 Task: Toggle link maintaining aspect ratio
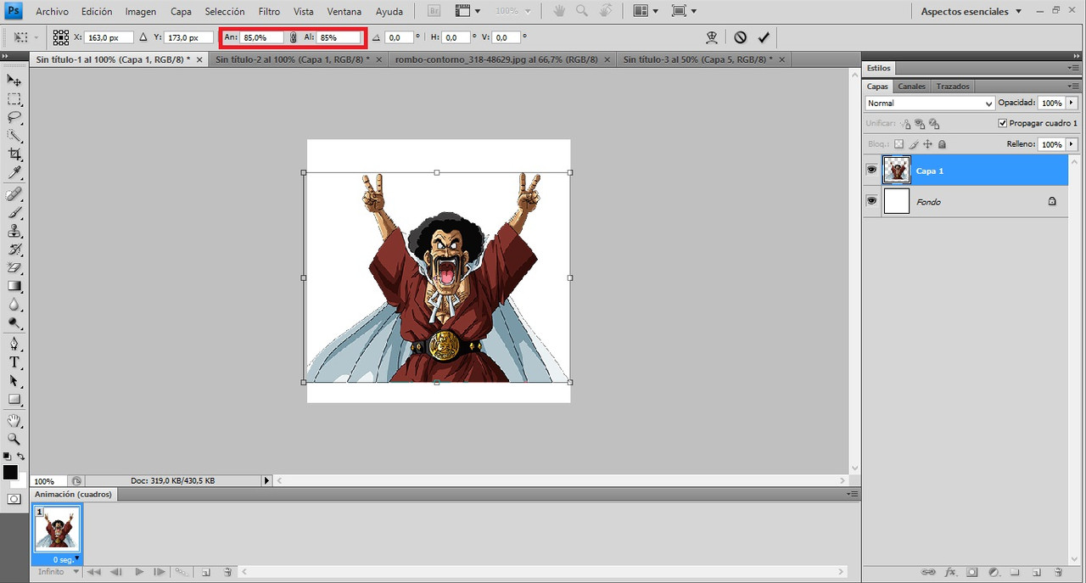(x=294, y=37)
